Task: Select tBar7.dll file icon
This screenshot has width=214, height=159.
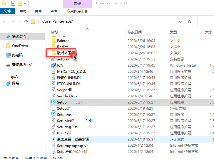Action: click(x=53, y=133)
